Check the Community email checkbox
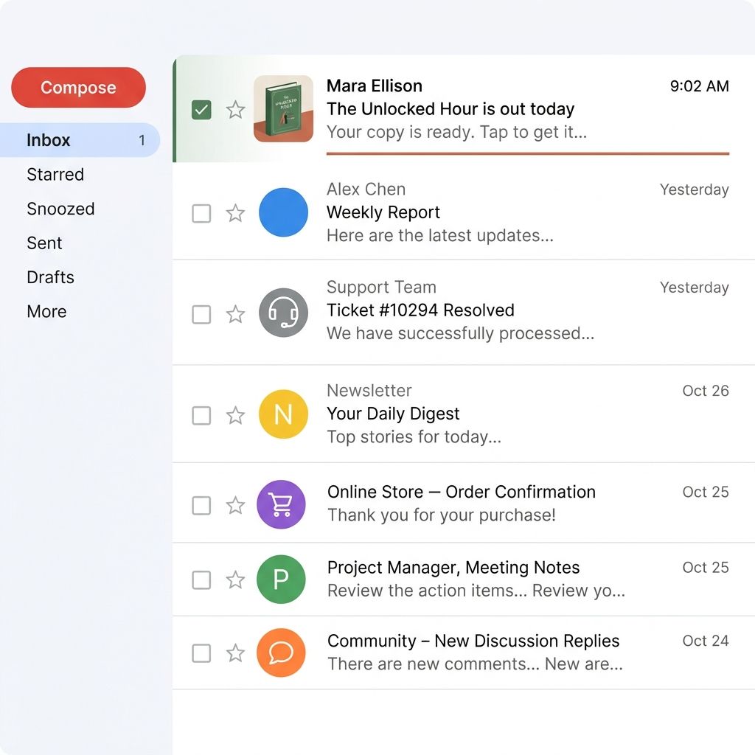 [201, 653]
